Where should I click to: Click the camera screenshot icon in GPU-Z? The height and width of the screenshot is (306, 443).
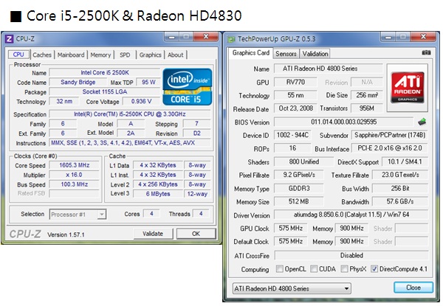[x=426, y=53]
